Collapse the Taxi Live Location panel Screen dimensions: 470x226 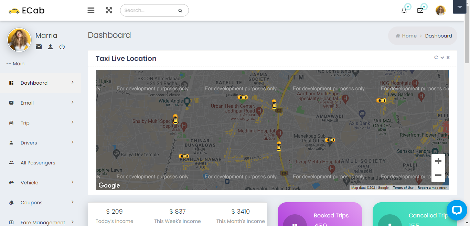pos(442,57)
